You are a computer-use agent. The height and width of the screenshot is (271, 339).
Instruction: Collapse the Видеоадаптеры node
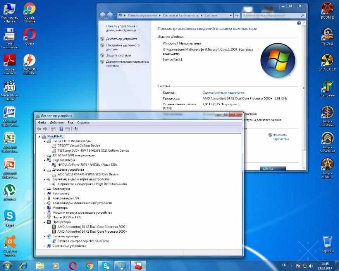click(44, 160)
